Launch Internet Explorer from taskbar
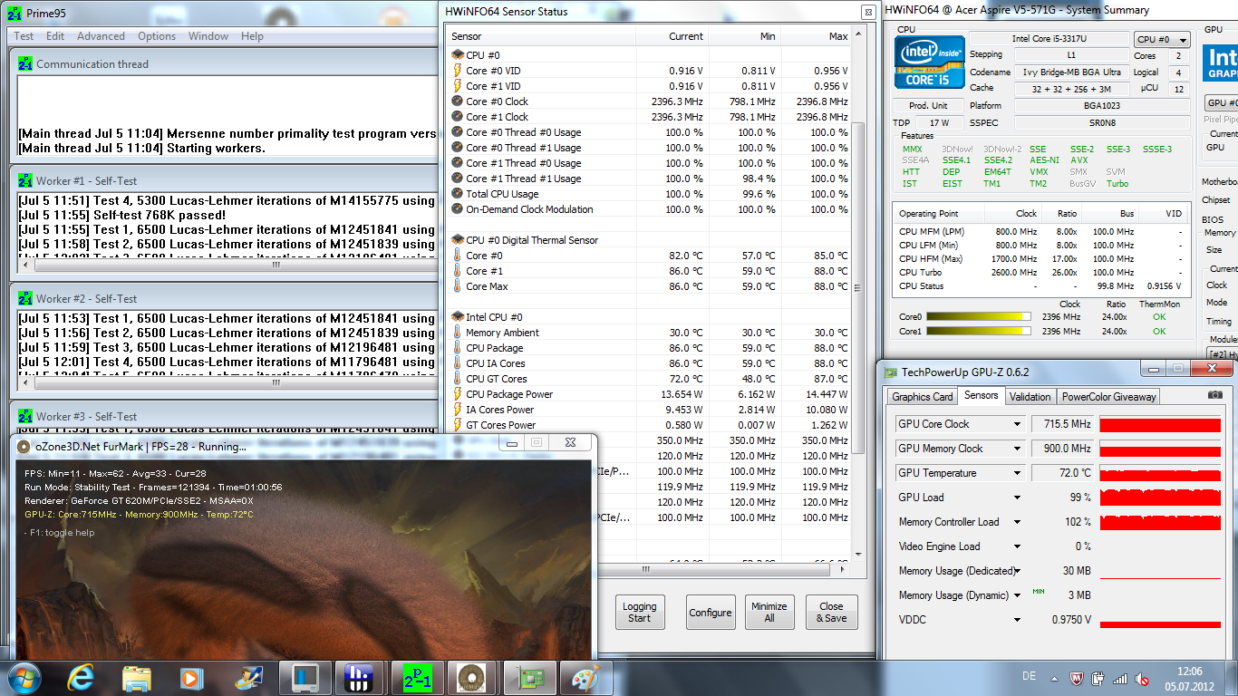 click(82, 678)
